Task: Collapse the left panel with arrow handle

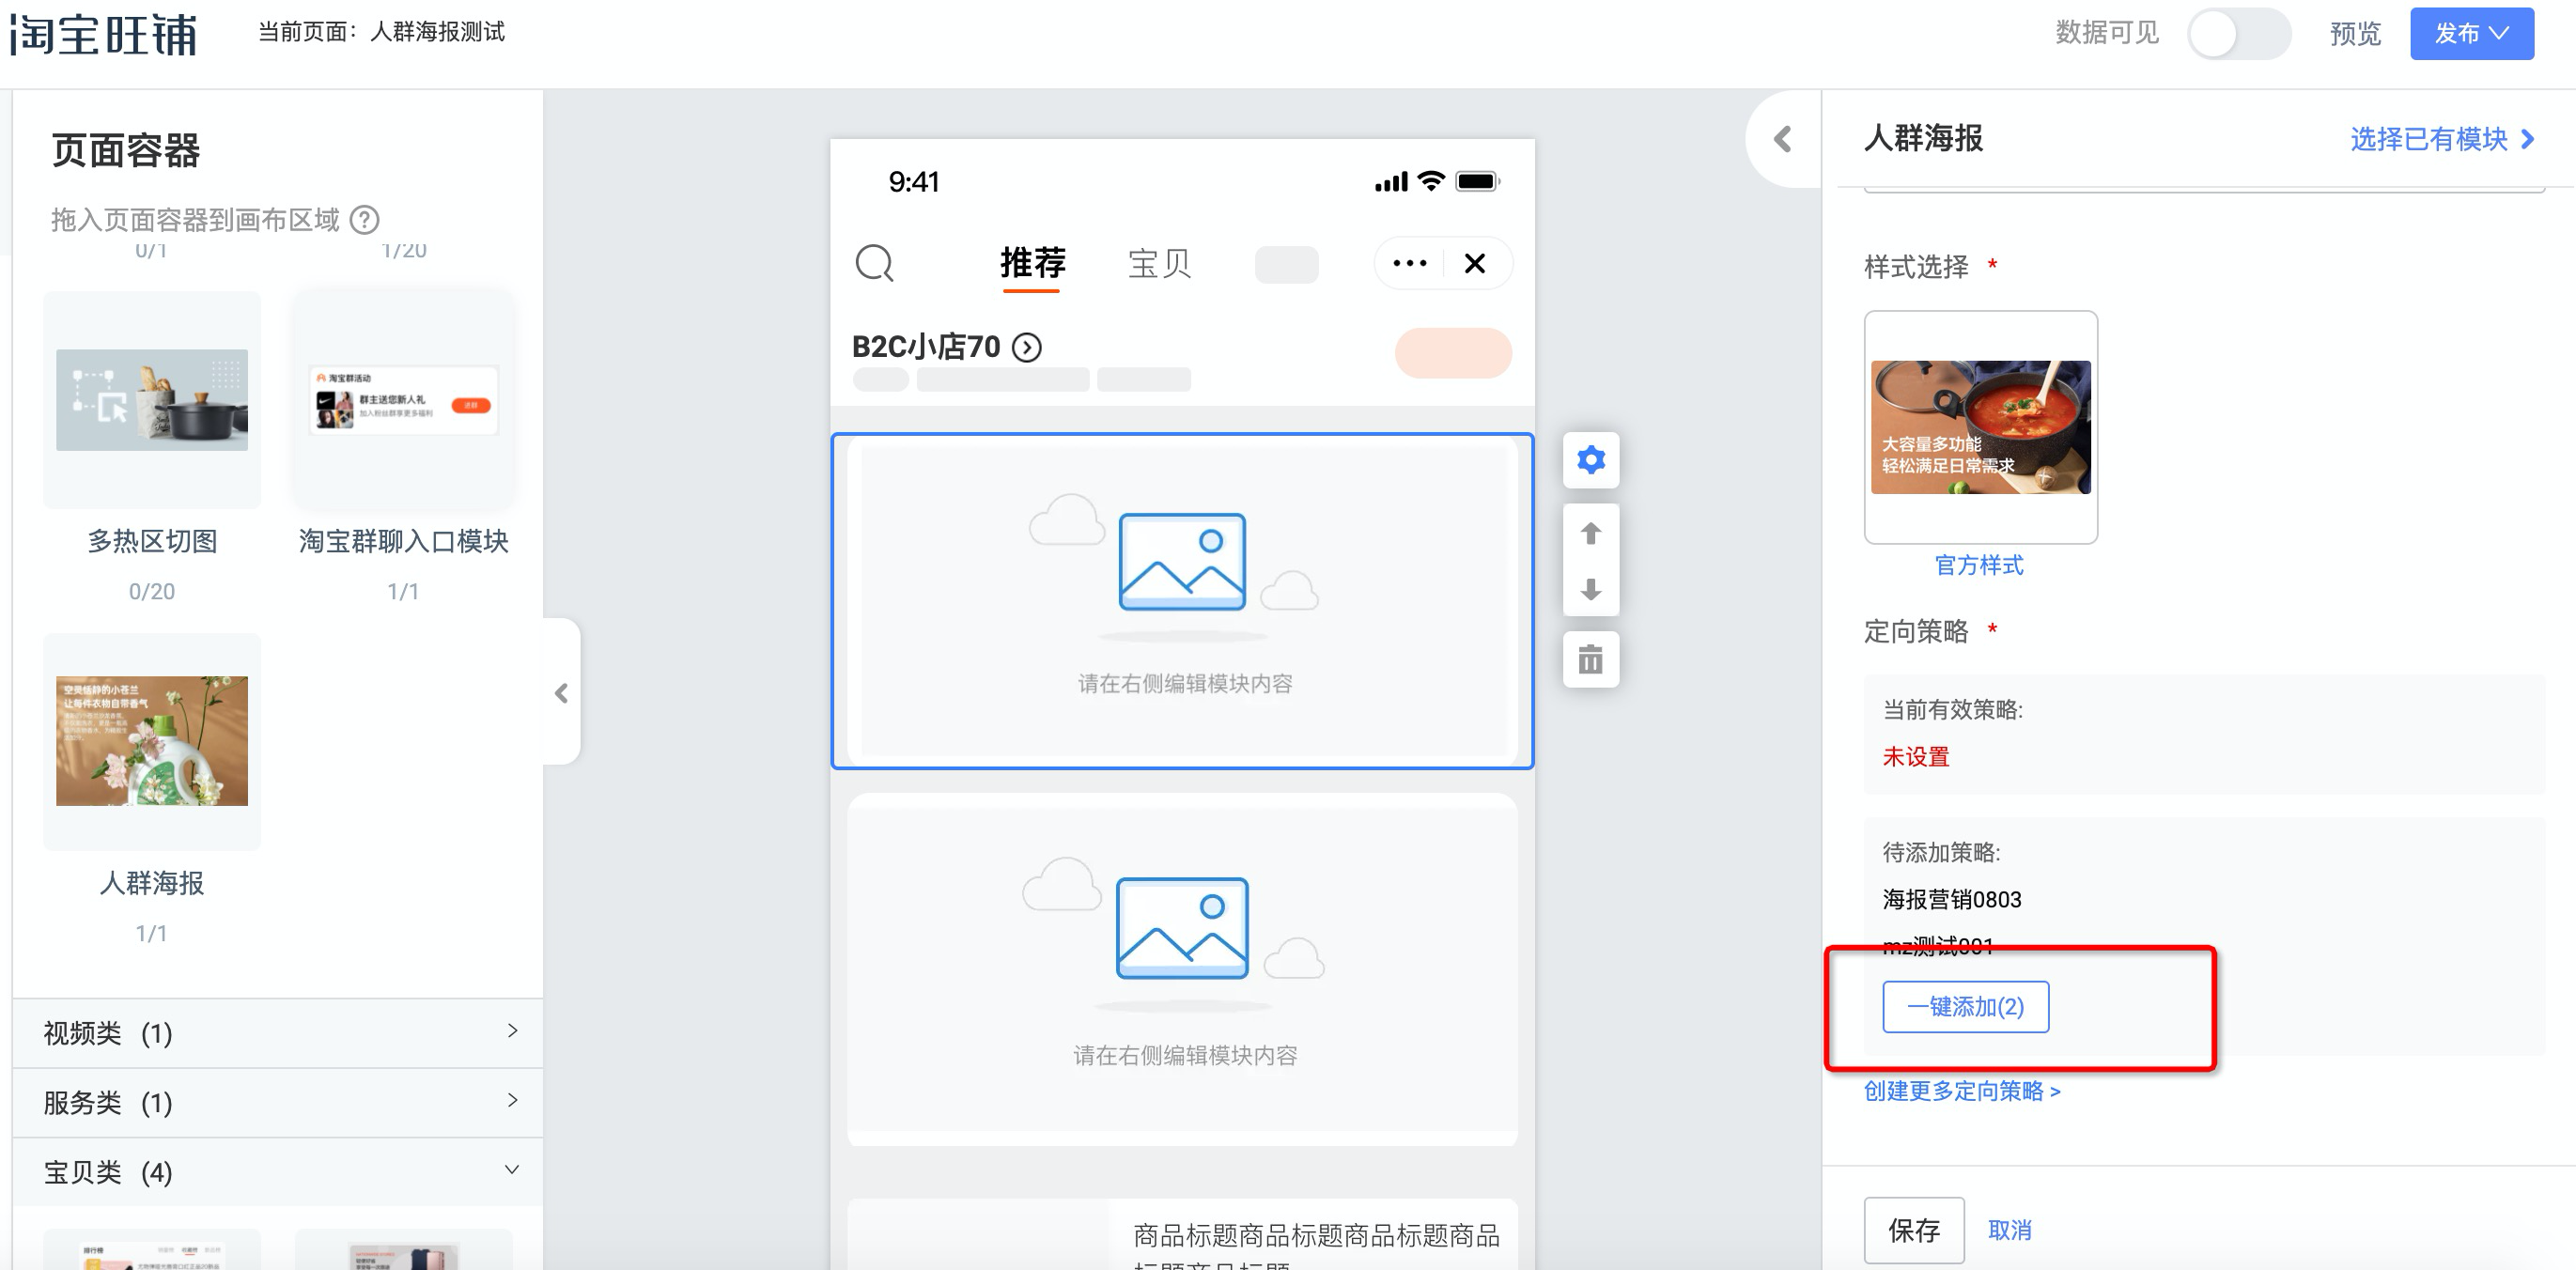Action: (561, 692)
